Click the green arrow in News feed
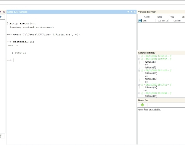 [142, 105]
